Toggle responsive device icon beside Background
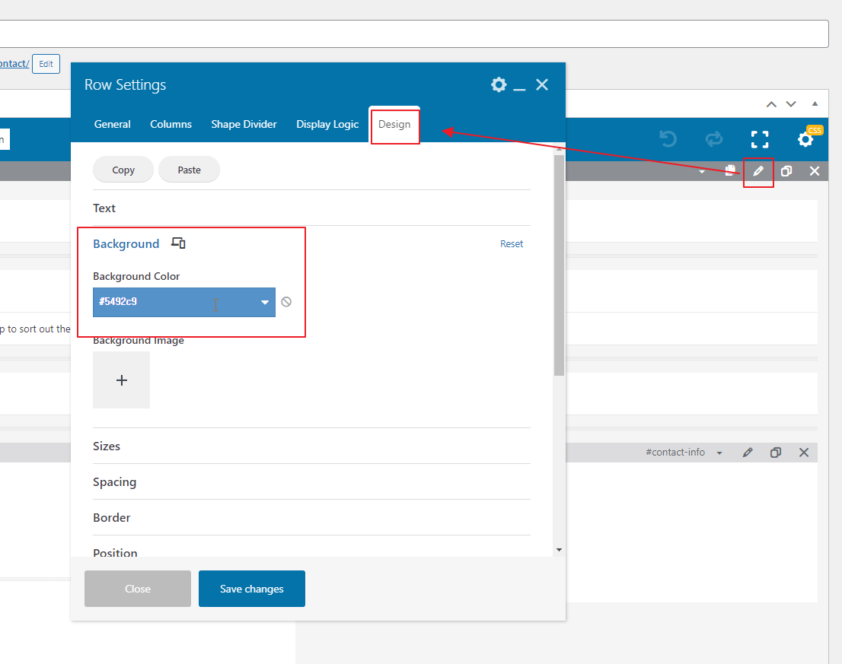The height and width of the screenshot is (664, 842). pyautogui.click(x=178, y=243)
